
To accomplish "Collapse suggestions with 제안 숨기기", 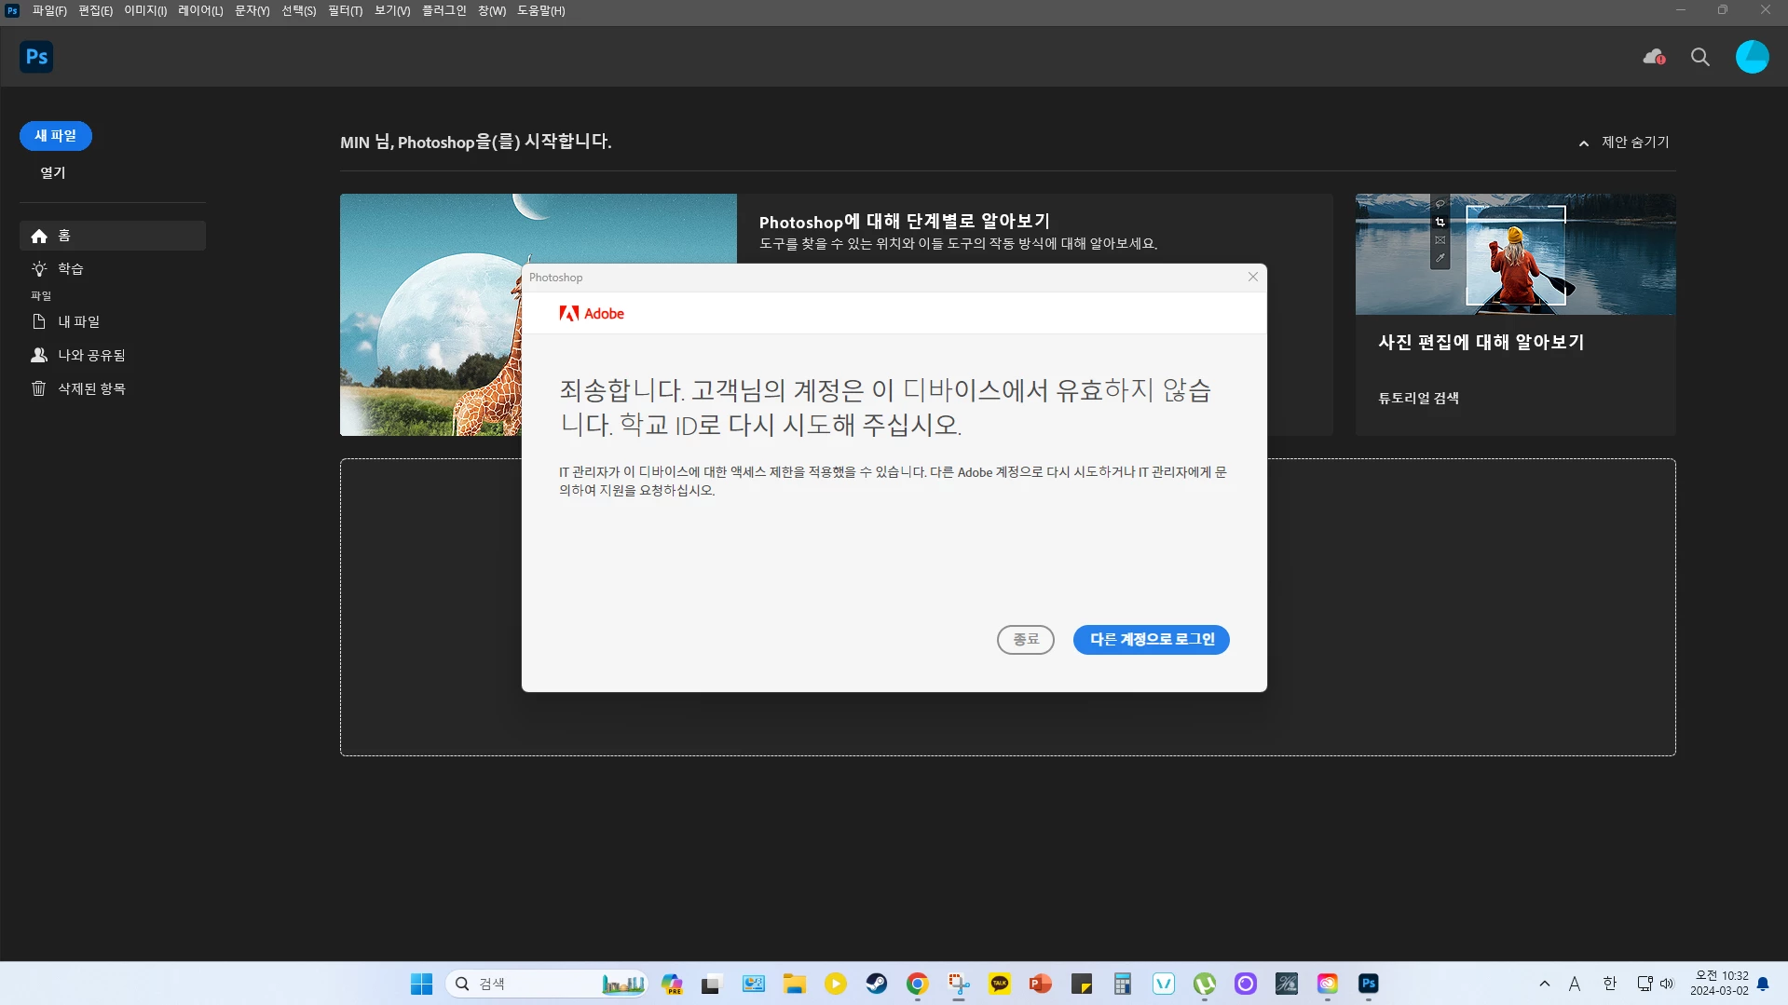I will (x=1625, y=143).
